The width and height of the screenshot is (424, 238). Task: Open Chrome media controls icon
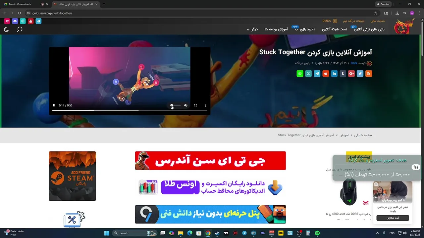[404, 13]
